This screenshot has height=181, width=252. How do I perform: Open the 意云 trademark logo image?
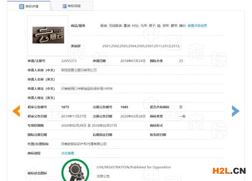click(x=48, y=35)
